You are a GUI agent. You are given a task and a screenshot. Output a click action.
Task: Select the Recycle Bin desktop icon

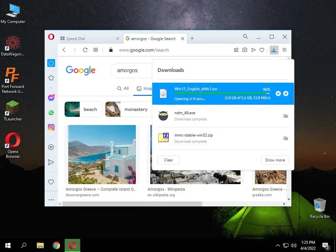320,208
